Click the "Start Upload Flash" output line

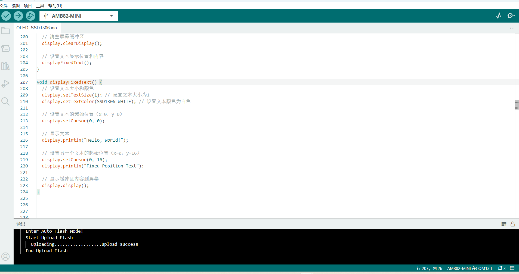(49, 238)
